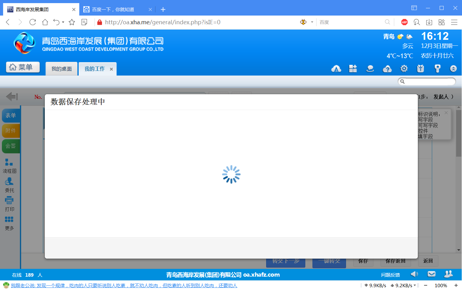Zoom out with the minus button
The image size is (462, 290).
pyautogui.click(x=426, y=285)
